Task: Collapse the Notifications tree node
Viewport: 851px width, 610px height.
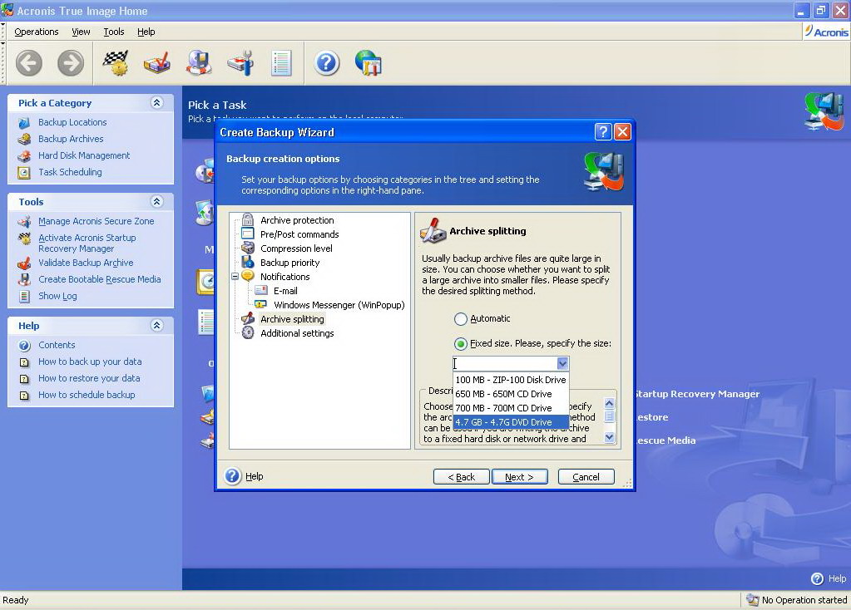Action: [235, 277]
